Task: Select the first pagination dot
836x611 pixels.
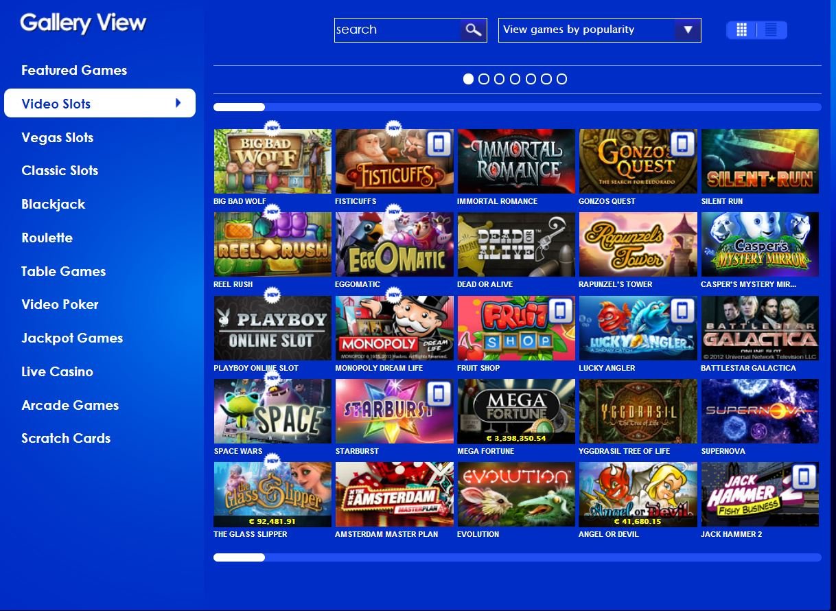Action: click(468, 79)
